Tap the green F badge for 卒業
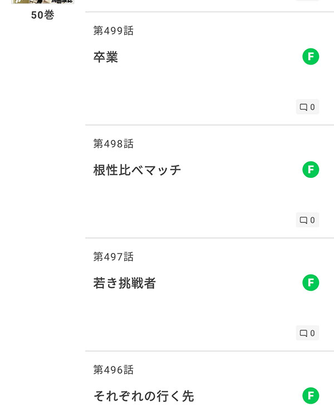Screen dimensions: 334x417 point(311,56)
